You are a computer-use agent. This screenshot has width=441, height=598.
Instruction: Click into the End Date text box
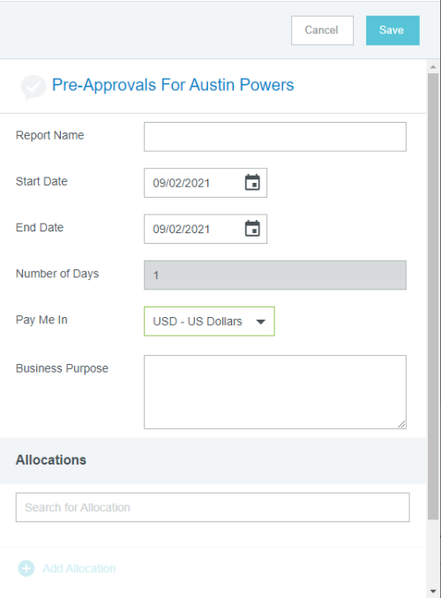tap(193, 229)
